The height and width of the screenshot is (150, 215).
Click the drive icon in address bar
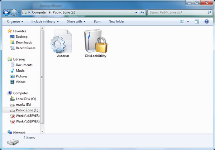[x=24, y=12]
